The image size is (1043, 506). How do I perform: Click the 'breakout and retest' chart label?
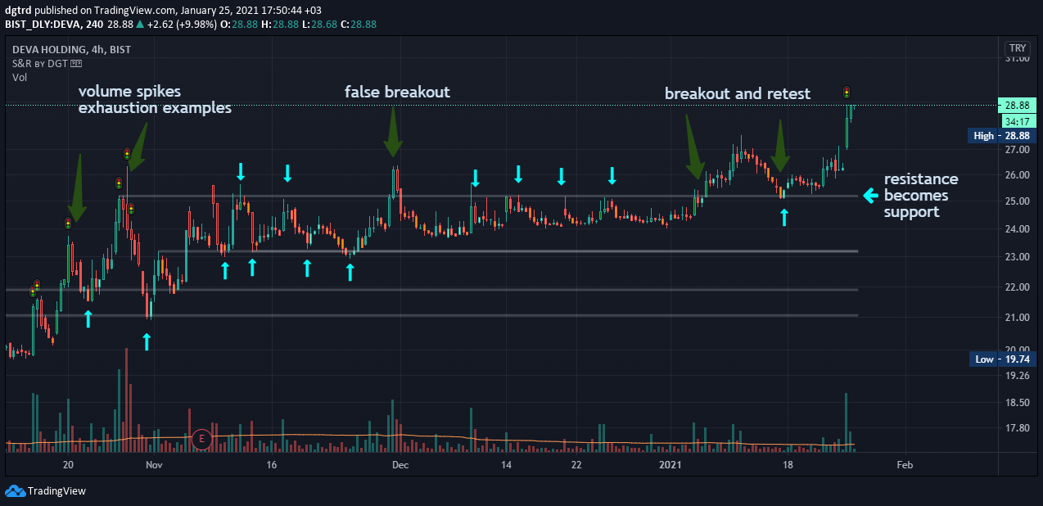point(738,93)
